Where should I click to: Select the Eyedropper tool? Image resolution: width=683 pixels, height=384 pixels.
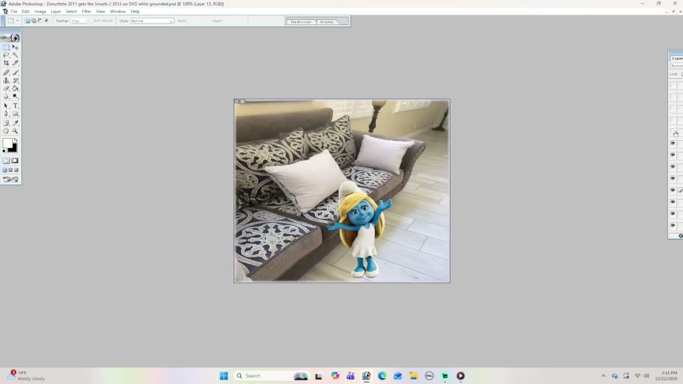tap(15, 123)
